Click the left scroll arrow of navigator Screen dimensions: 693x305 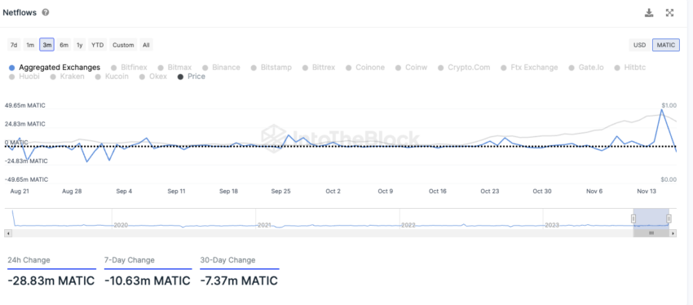pyautogui.click(x=7, y=233)
